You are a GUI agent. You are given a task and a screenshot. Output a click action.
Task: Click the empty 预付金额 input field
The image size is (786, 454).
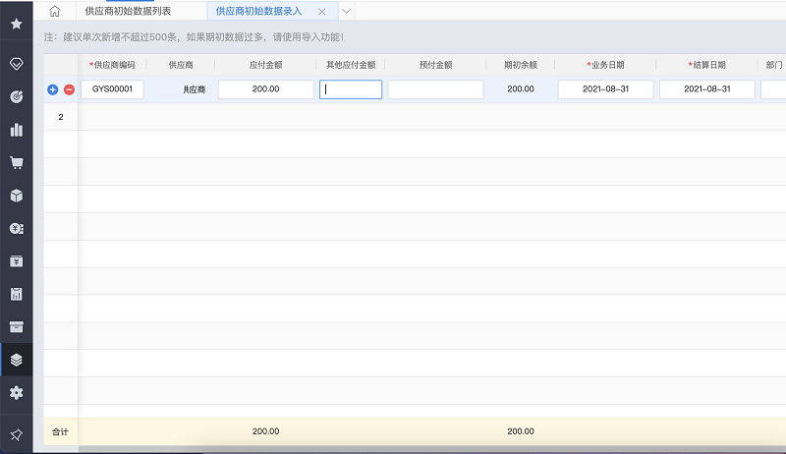(x=435, y=89)
